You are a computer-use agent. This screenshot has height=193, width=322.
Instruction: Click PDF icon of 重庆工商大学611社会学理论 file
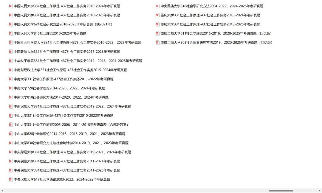(x=157, y=33)
